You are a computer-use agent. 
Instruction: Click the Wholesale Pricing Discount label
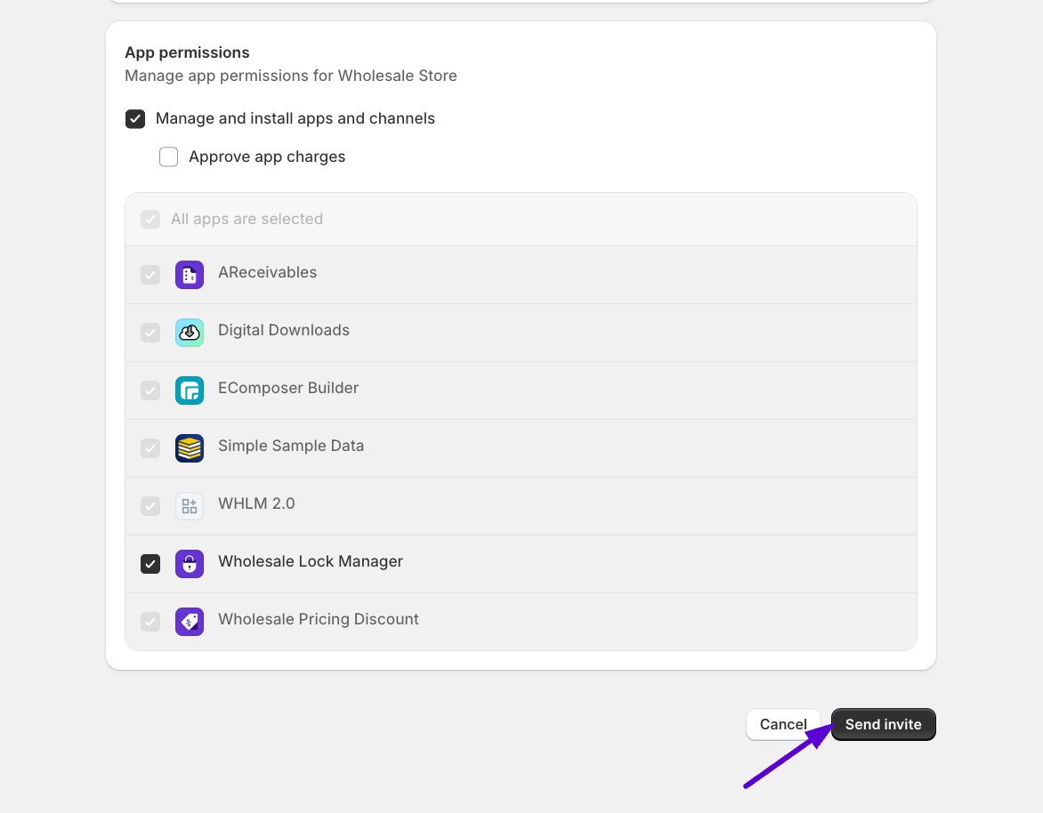tap(319, 620)
